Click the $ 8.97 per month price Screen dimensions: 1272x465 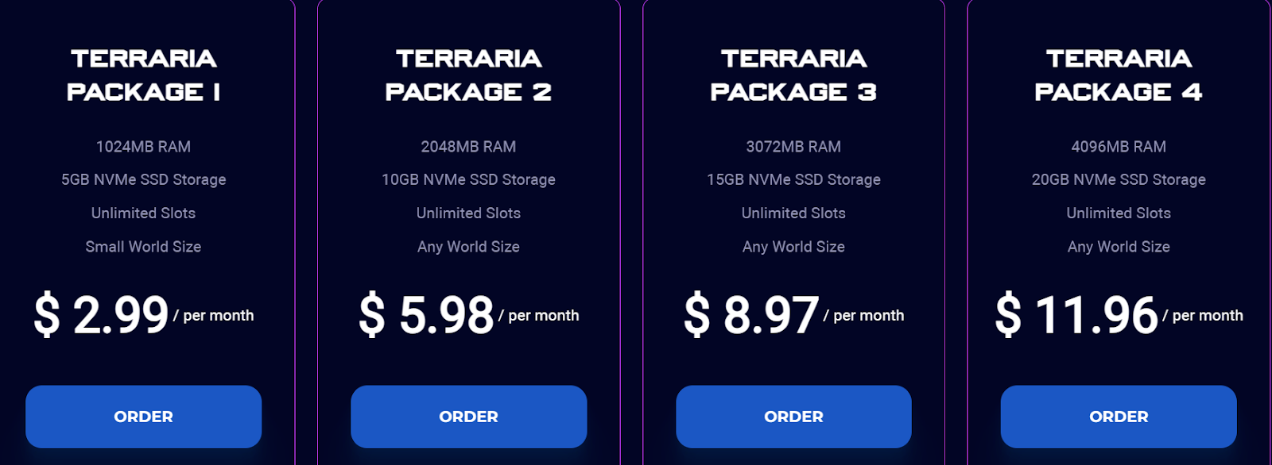[793, 314]
